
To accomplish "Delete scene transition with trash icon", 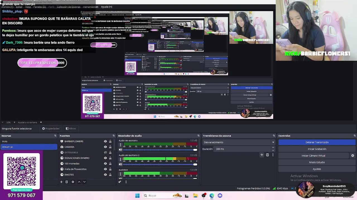I will click(267, 155).
